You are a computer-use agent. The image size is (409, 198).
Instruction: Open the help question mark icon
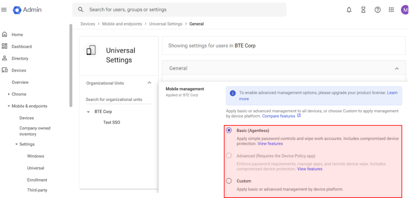pos(378,10)
